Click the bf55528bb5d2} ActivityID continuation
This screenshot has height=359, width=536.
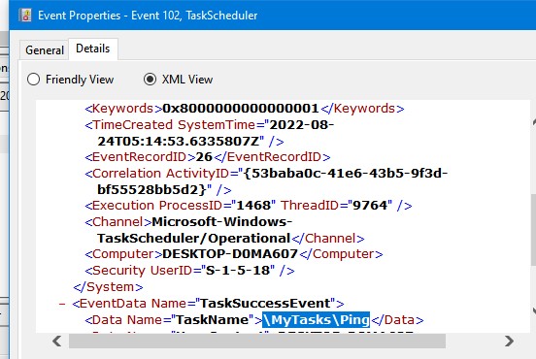point(151,189)
